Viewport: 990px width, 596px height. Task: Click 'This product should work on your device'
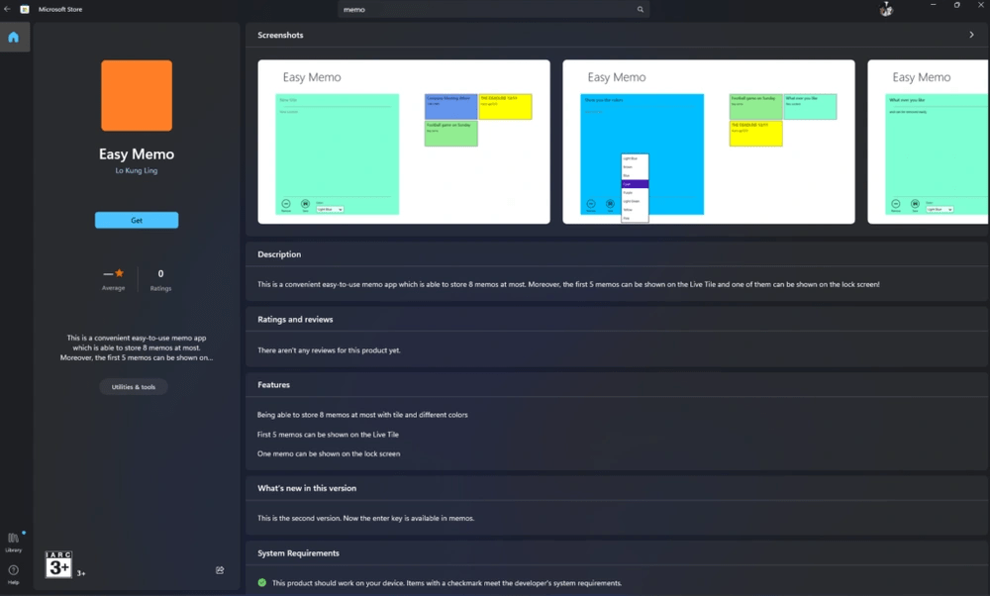446,583
